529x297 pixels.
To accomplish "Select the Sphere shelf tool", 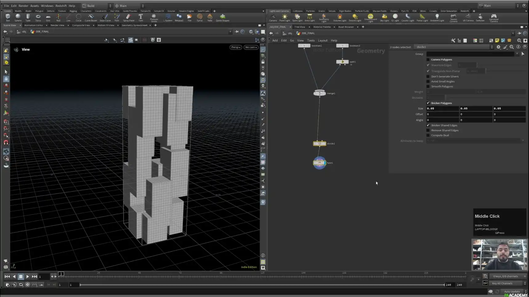I will coord(18,18).
